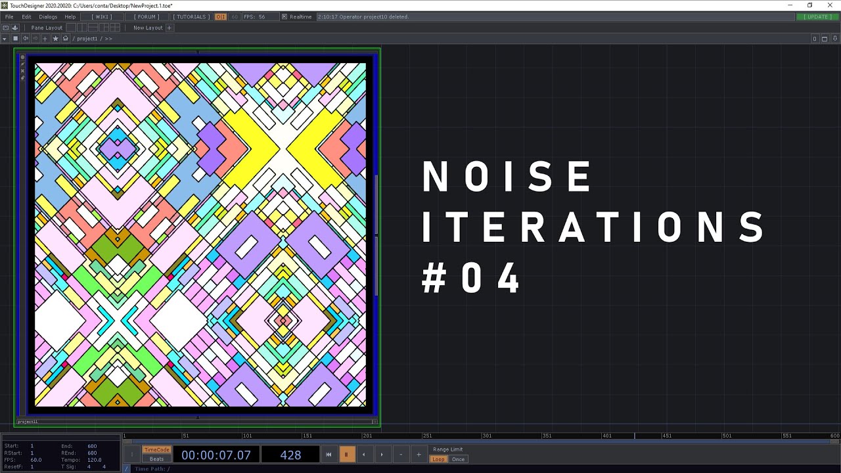Click the fourth flag icon on project11 node
Viewport: 841px width, 473px height.
click(x=22, y=78)
